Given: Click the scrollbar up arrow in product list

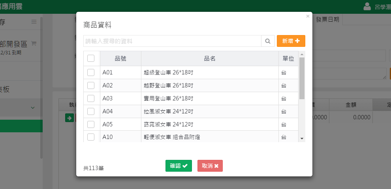Looking at the screenshot, I should 302,54.
